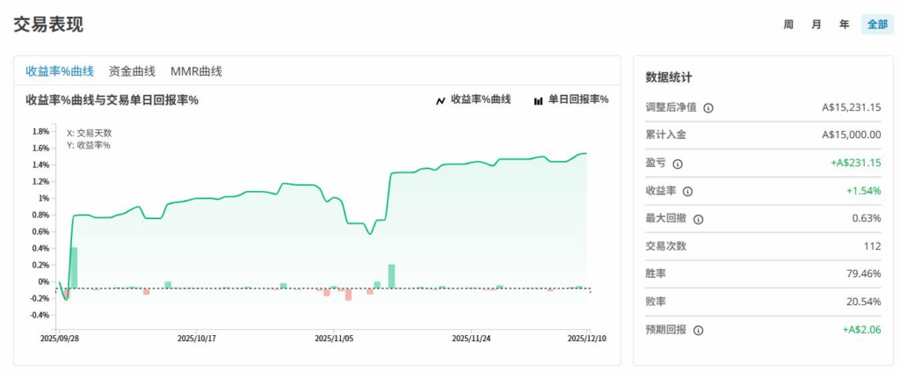Open the 收益率 info tooltip icon
Viewport: 900px width, 372px height.
[x=687, y=191]
